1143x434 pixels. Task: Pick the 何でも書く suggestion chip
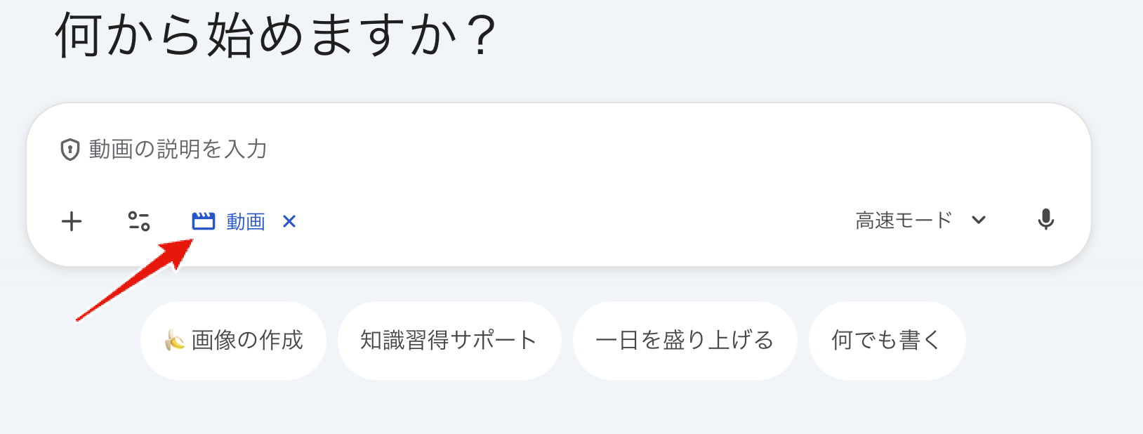click(886, 341)
